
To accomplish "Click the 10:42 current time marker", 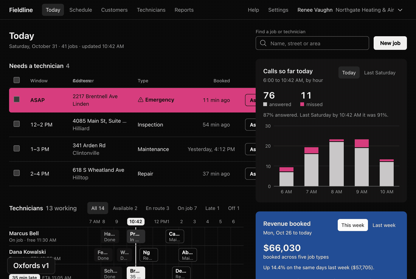I will pyautogui.click(x=135, y=222).
